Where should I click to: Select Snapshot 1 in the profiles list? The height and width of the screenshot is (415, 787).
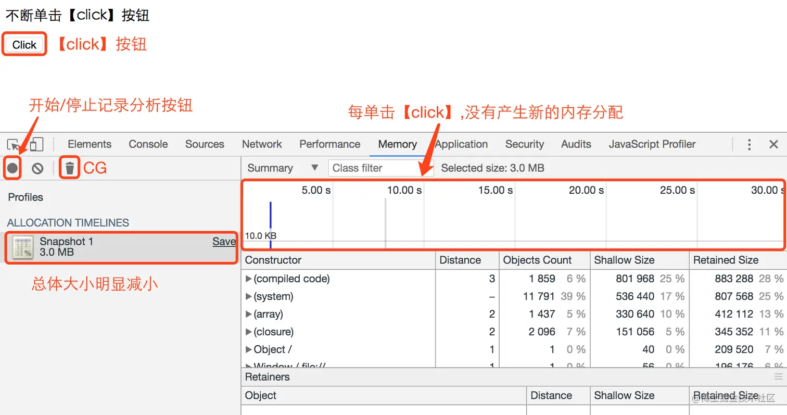point(121,247)
